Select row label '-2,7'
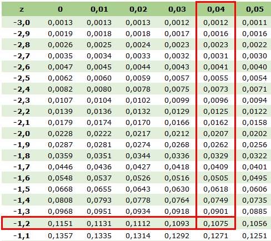 pyautogui.click(x=22, y=56)
